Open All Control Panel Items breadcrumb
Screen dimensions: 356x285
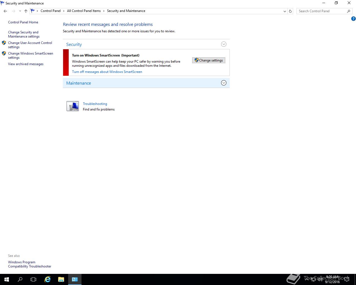[x=84, y=11]
